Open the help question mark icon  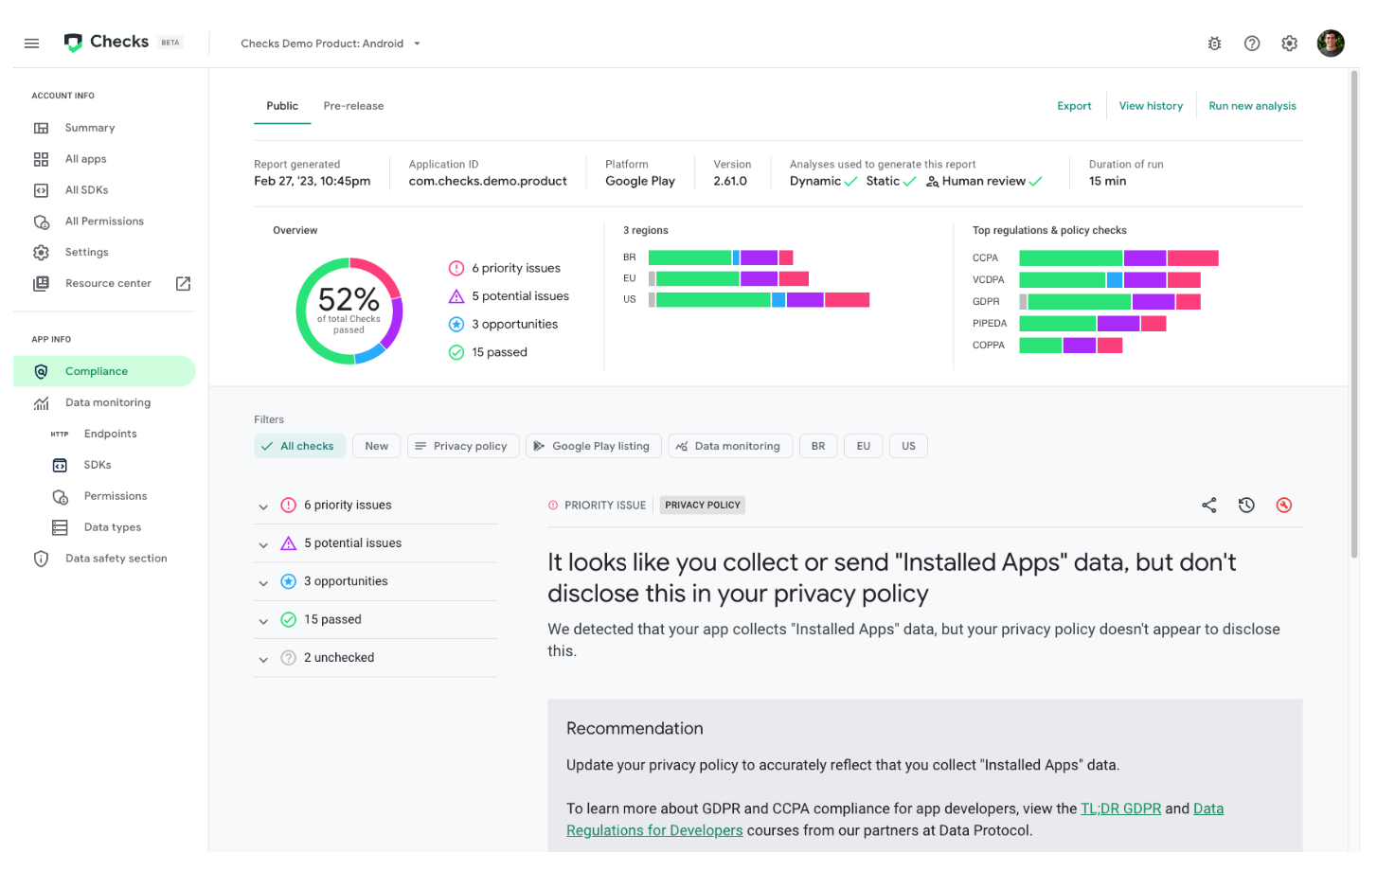[1251, 44]
